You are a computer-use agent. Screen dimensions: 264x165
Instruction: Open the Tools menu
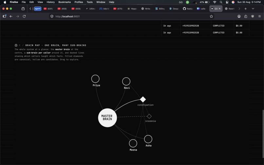pyautogui.click(x=89, y=2)
